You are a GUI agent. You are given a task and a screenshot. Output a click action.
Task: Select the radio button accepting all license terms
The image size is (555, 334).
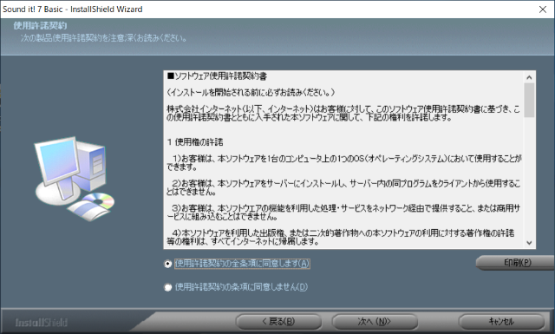[167, 264]
